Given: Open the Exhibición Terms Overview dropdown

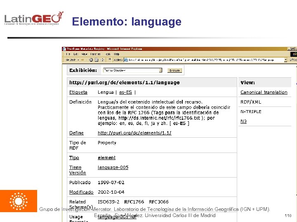Looking at the screenshot, I should (132, 70).
